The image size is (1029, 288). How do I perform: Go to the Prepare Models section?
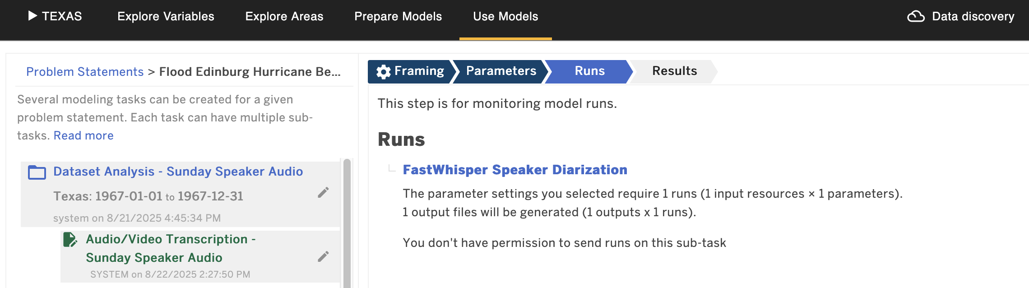[398, 17]
